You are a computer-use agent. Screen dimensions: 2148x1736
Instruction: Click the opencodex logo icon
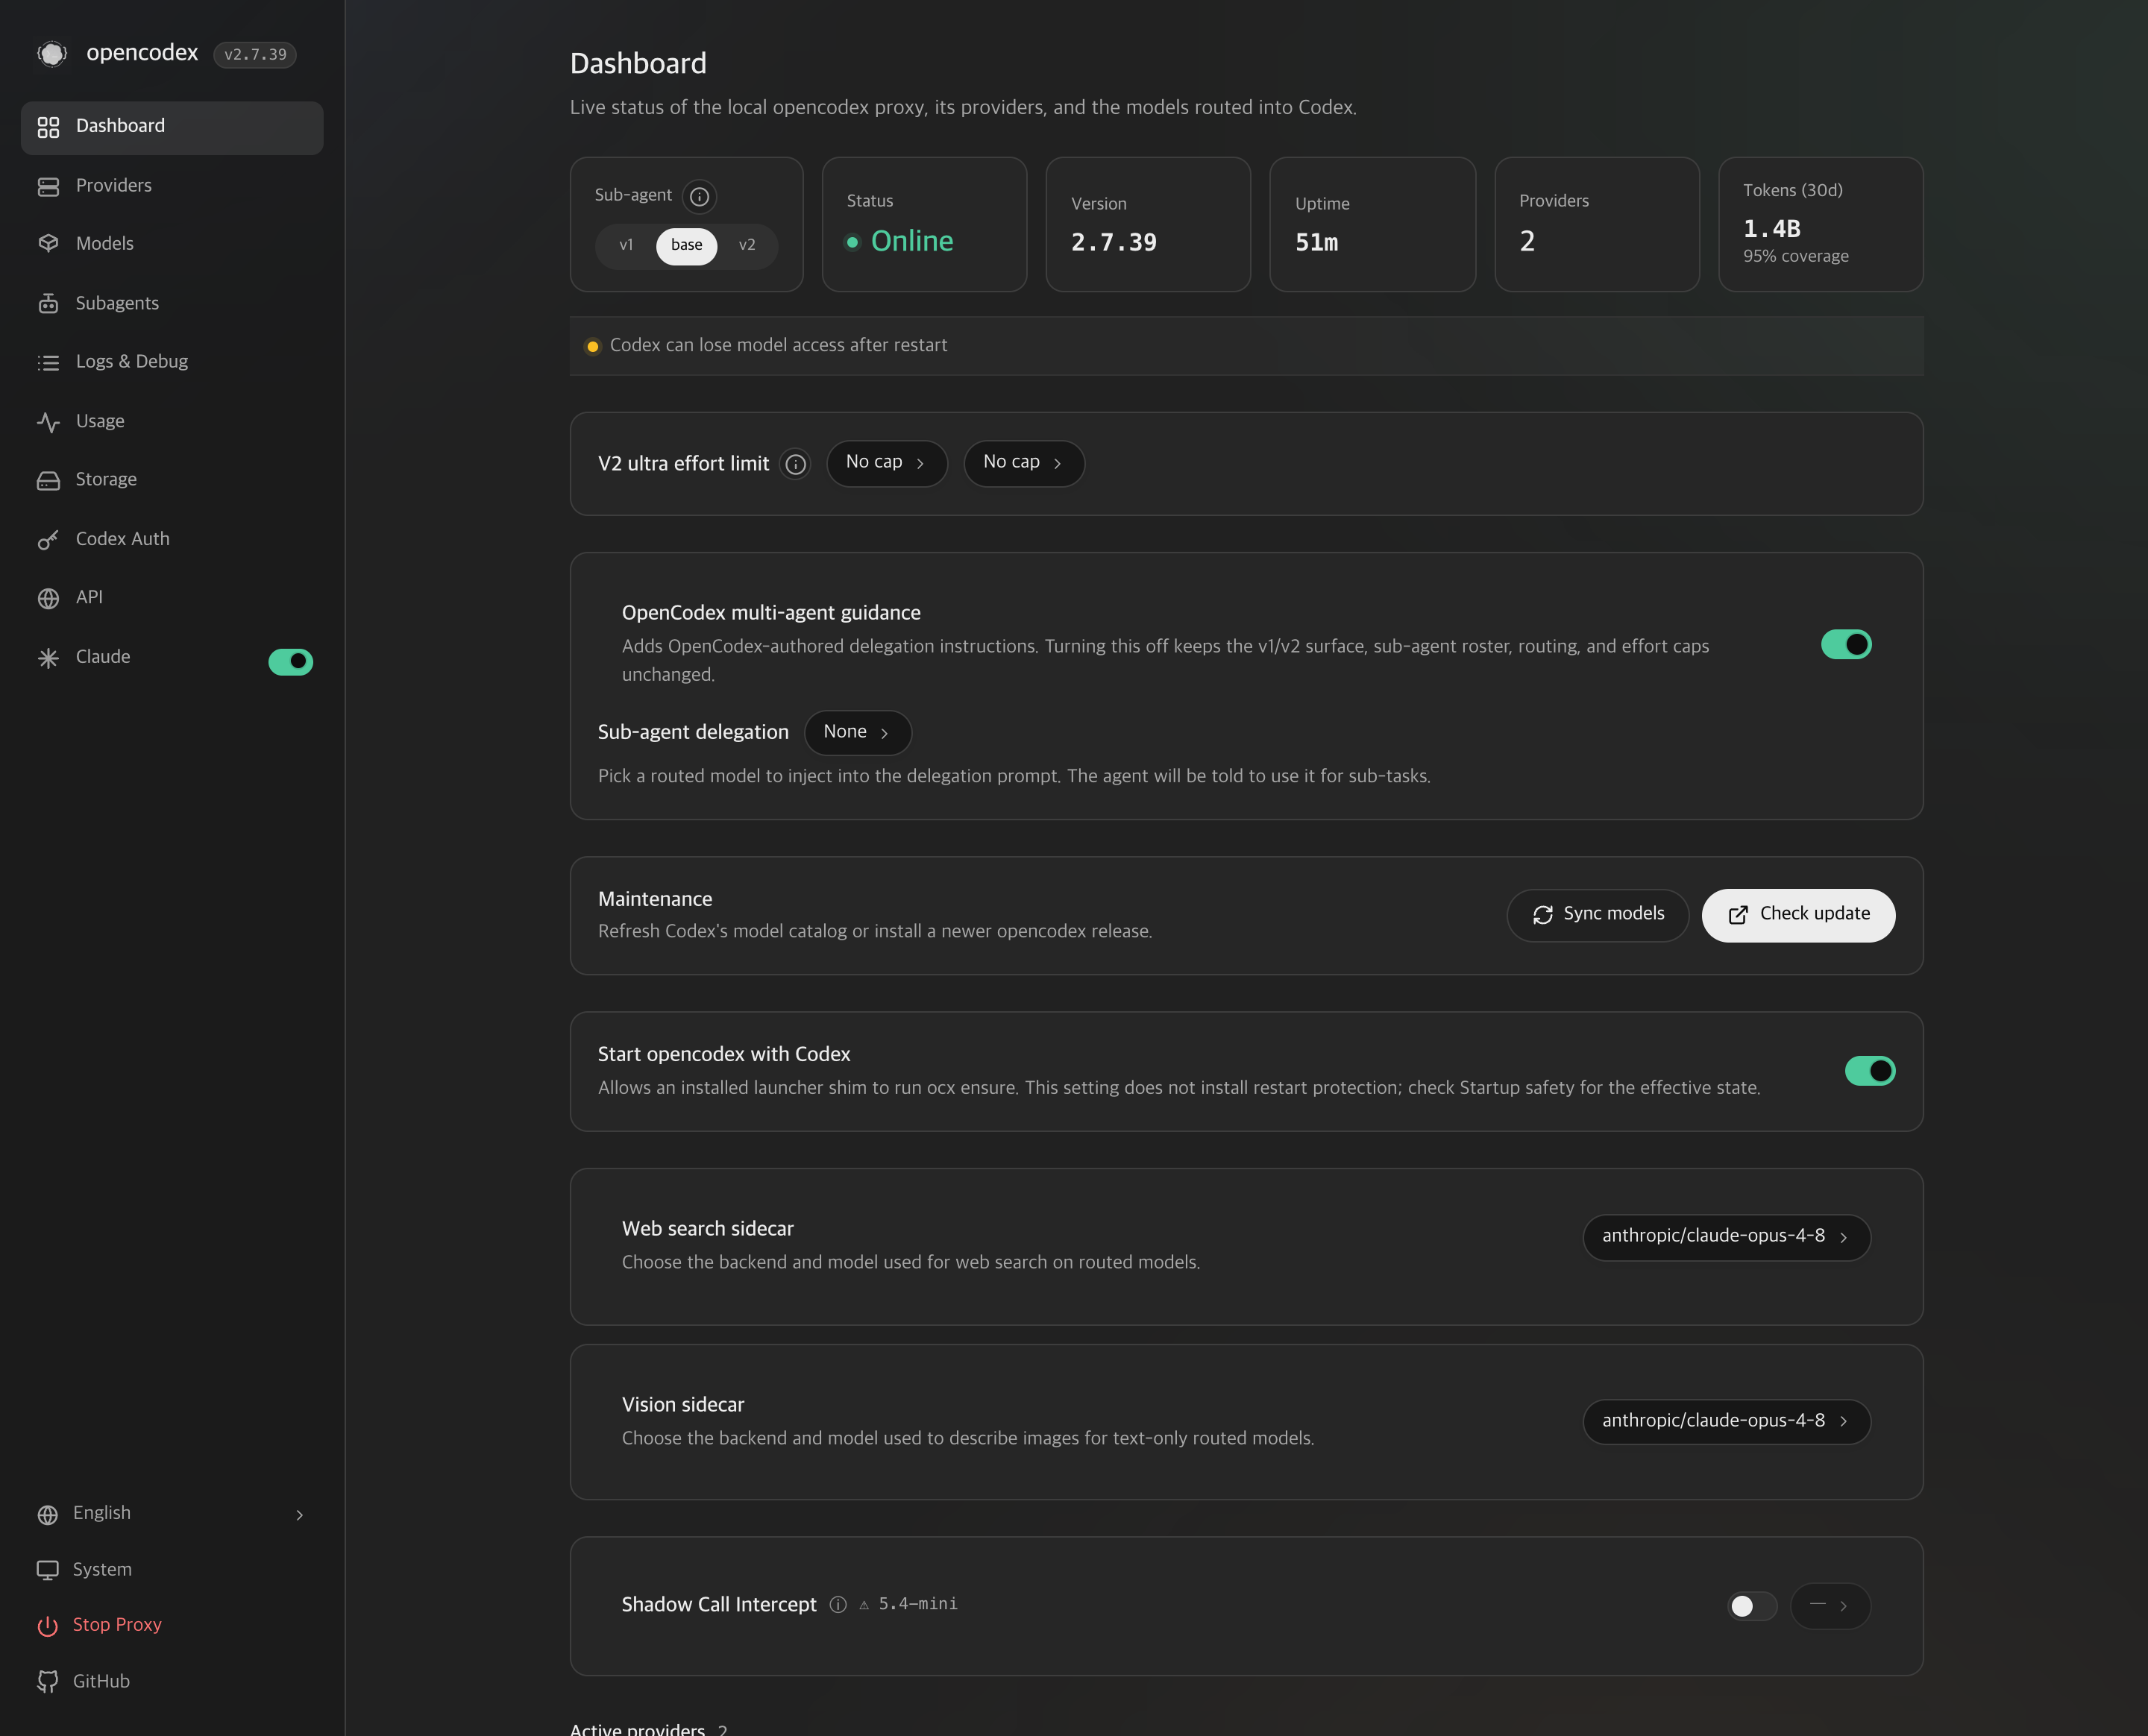tap(52, 53)
